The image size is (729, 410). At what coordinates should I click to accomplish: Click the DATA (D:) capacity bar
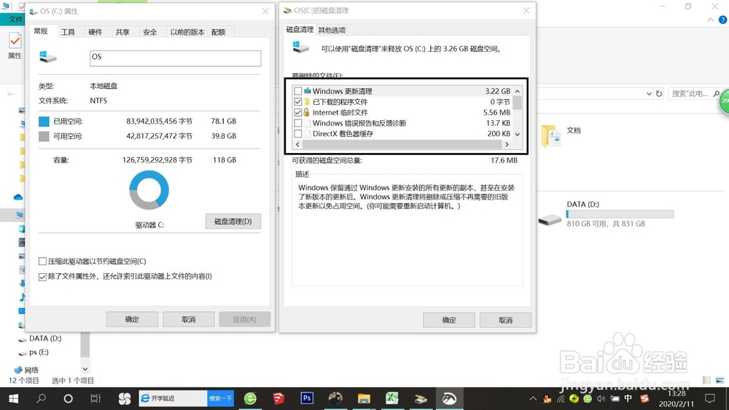[x=620, y=214]
